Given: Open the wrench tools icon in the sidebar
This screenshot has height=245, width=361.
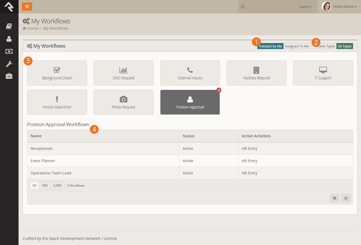Looking at the screenshot, I should click(x=9, y=64).
